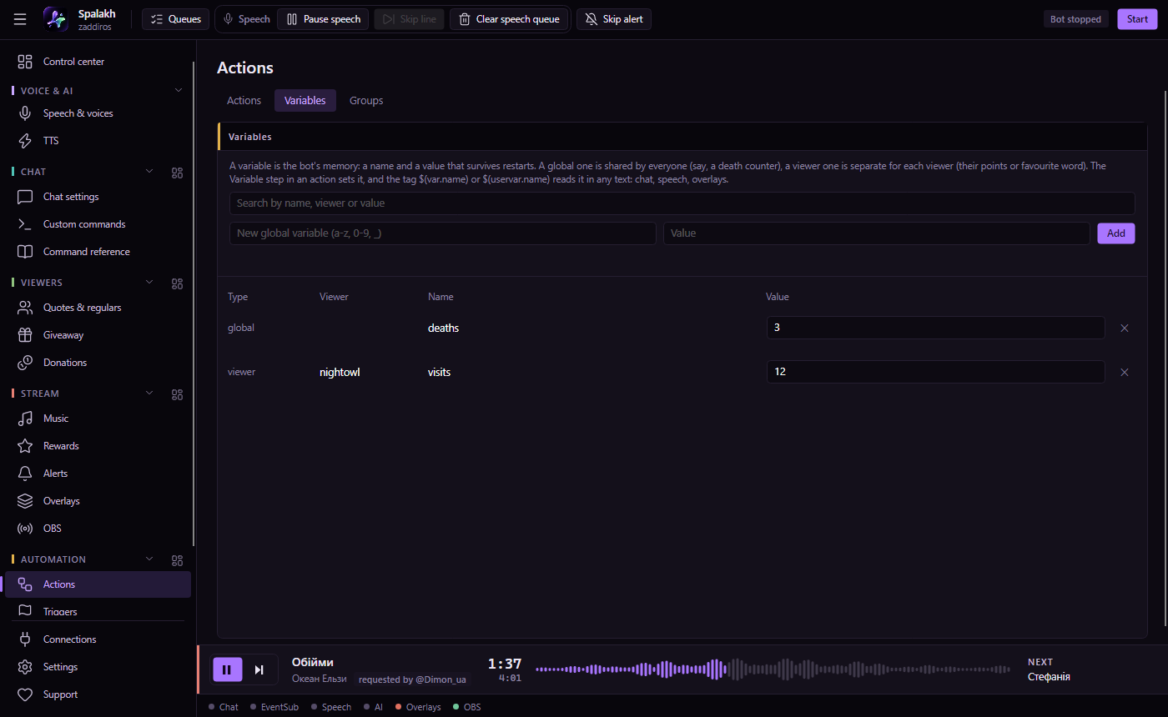Open the Queues panel
The image size is (1168, 717).
pos(175,19)
